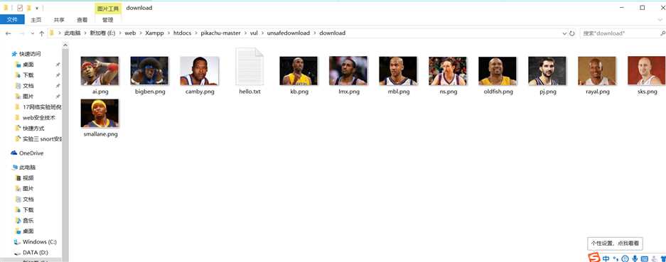Open the Sogou soft keyboard icon

[645, 258]
